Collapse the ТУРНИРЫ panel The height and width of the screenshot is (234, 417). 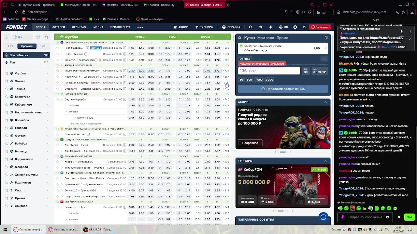pyautogui.click(x=325, y=161)
